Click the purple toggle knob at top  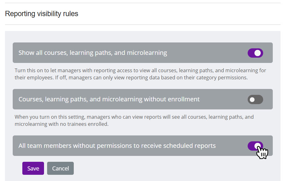(258, 53)
